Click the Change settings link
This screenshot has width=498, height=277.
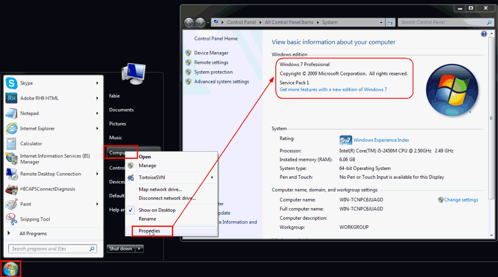[461, 200]
